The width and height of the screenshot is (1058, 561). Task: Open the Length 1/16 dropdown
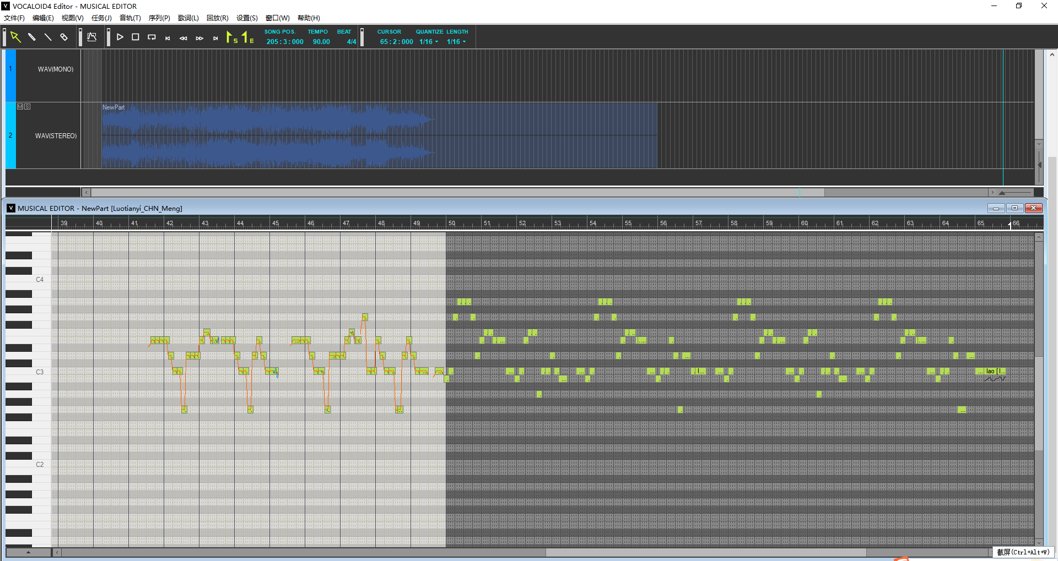456,42
